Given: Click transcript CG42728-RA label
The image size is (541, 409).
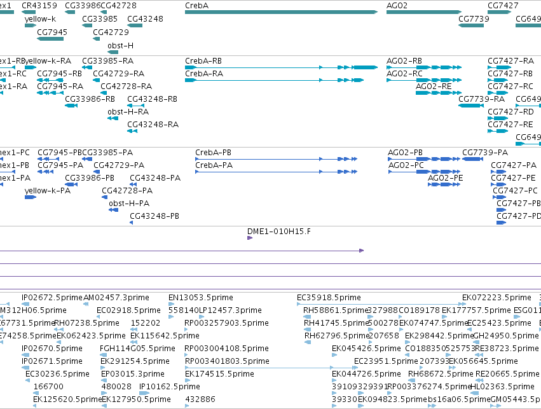Looking at the screenshot, I should 127,87.
